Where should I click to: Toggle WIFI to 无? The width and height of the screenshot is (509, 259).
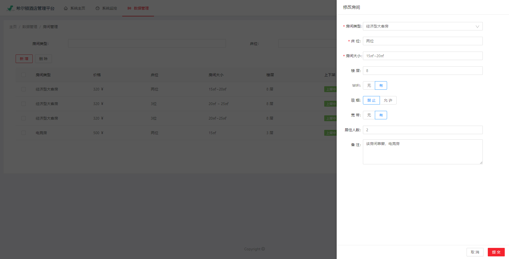369,85
